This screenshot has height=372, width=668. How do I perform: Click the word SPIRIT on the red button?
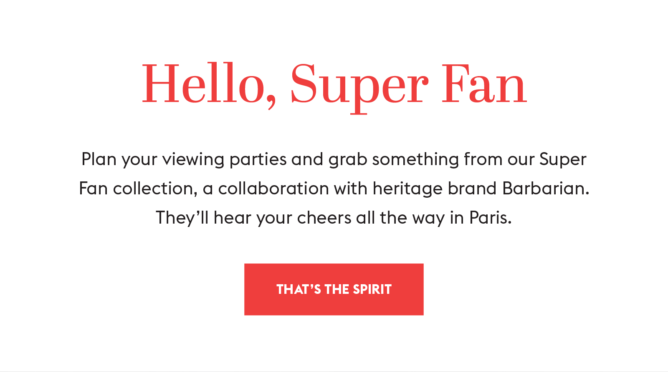click(x=372, y=289)
